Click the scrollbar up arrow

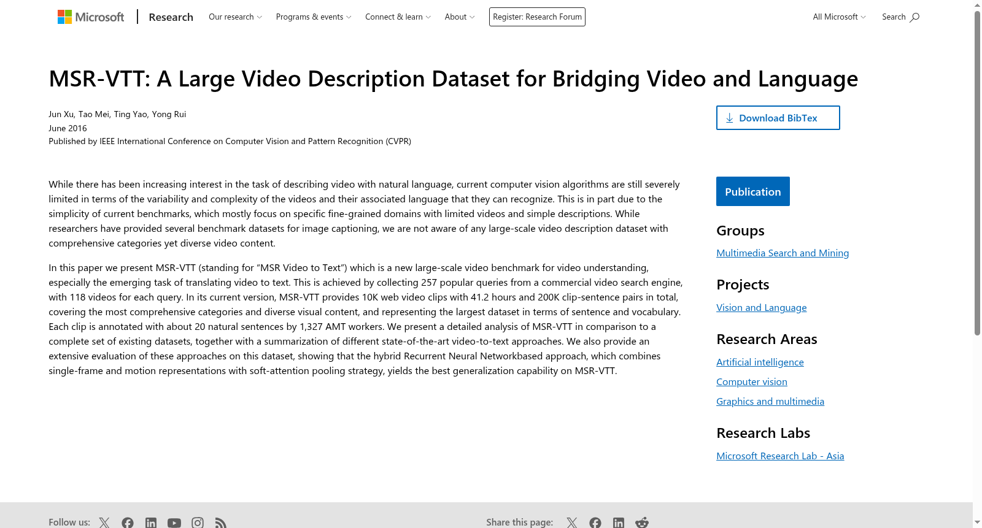coord(977,5)
